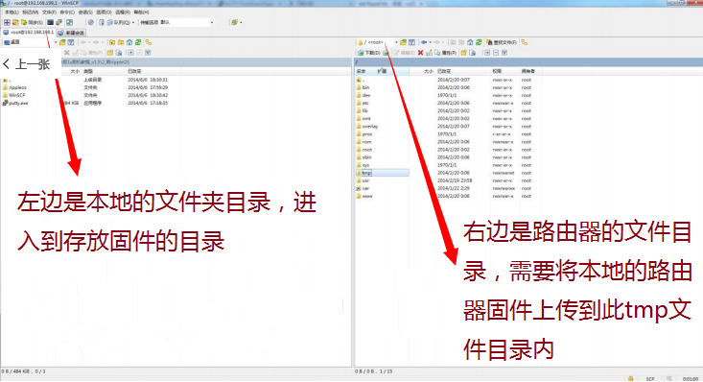This screenshot has width=703, height=382.
Task: Click the 下载 download button in remote panel
Action: (369, 53)
